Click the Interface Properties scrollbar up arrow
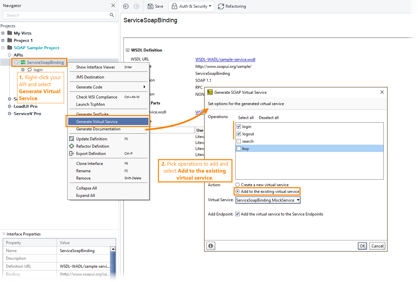Screen dimensions: 418x282 (x=113, y=249)
